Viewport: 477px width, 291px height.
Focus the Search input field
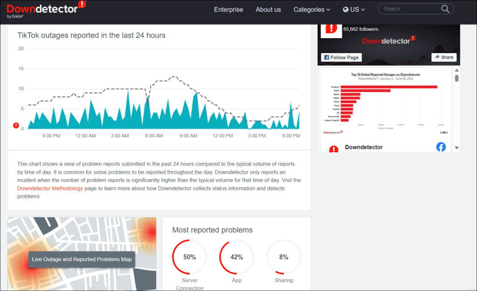(x=410, y=9)
